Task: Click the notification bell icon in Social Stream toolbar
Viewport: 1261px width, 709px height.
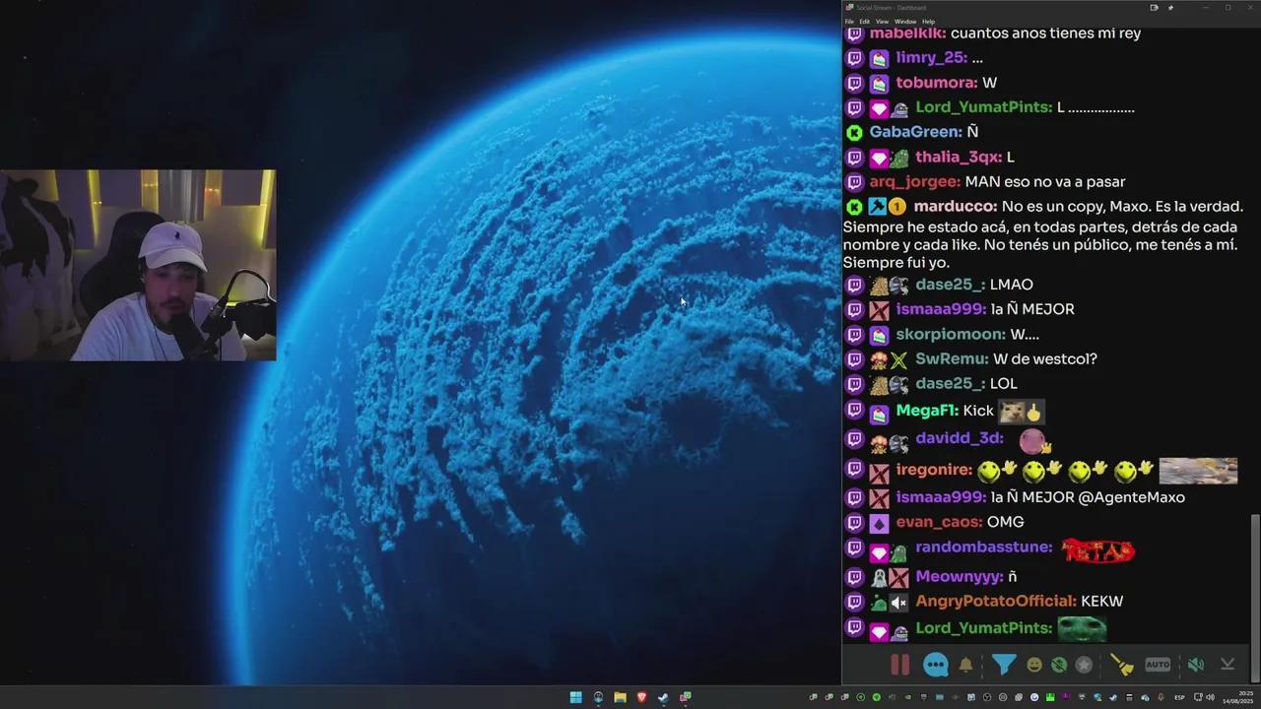Action: pos(965,665)
